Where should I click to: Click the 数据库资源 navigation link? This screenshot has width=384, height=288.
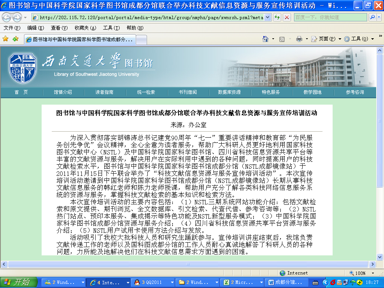[x=229, y=92]
